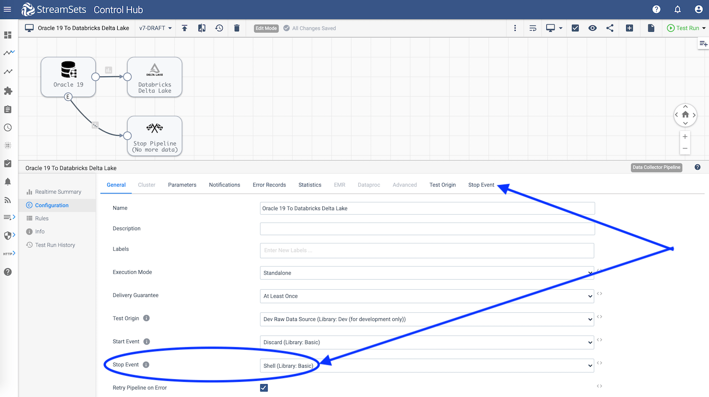Open the pipeline history clock icon

pyautogui.click(x=219, y=28)
